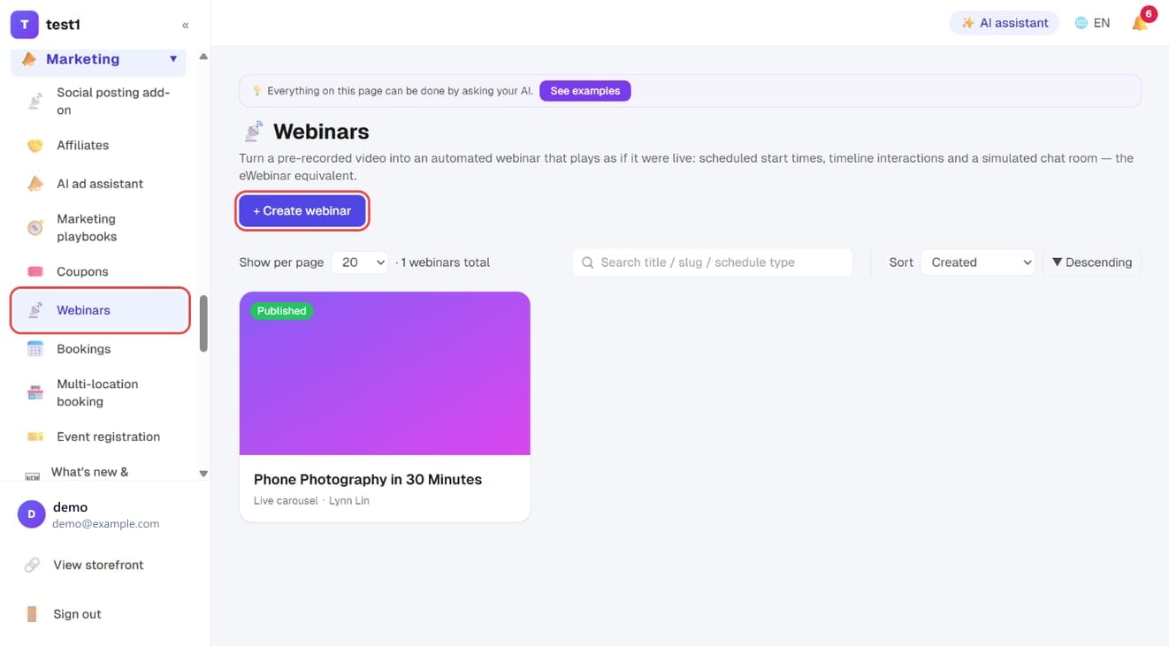Image resolution: width=1169 pixels, height=646 pixels.
Task: Click the "1 webinars total" count text
Action: click(x=445, y=262)
